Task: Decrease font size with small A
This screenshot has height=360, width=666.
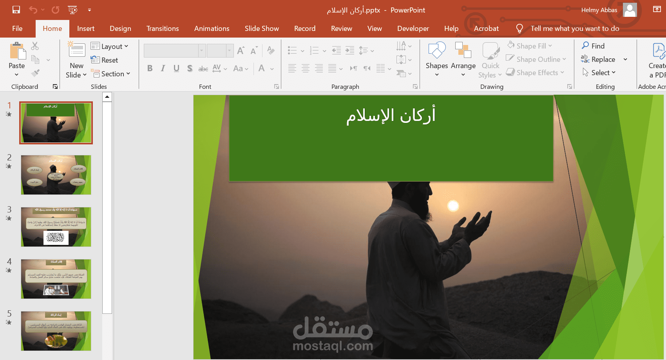Action: [x=254, y=50]
